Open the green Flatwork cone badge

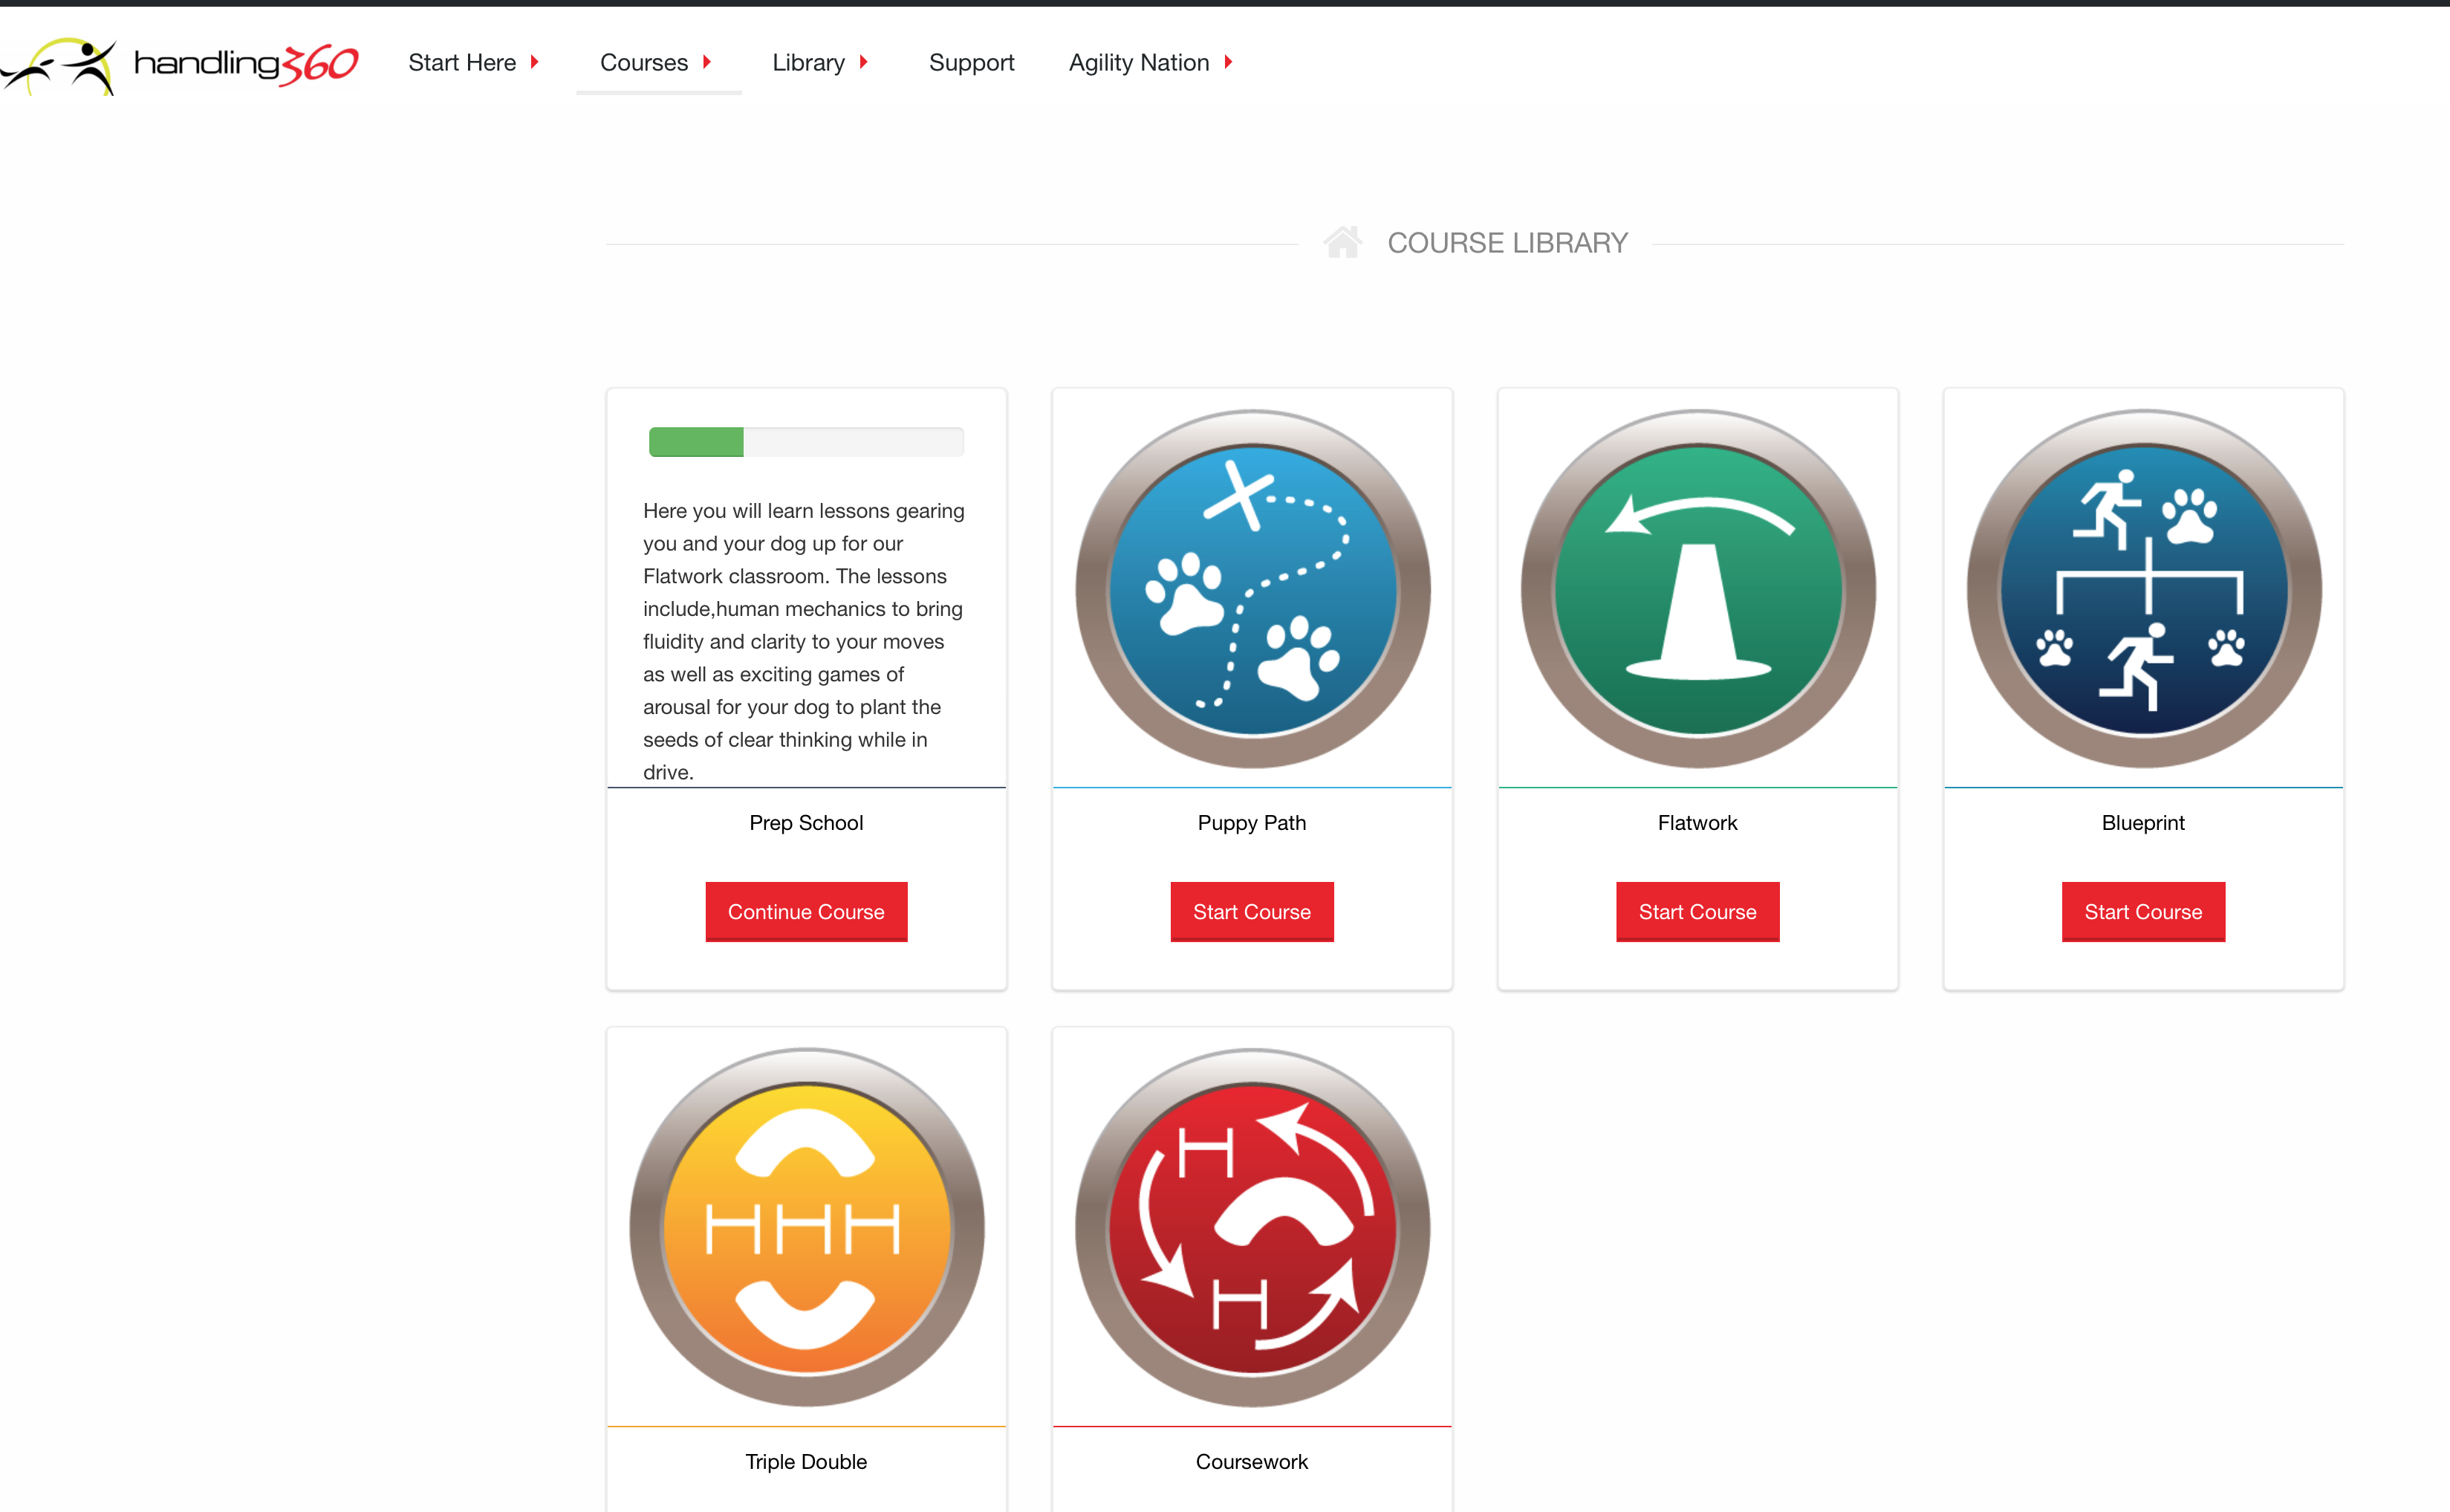click(1697, 588)
